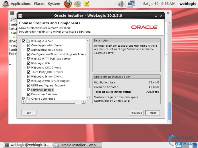Click the GNOME penguin logo icon
This screenshot has height=148, width=198.
pyautogui.click(x=5, y=4)
